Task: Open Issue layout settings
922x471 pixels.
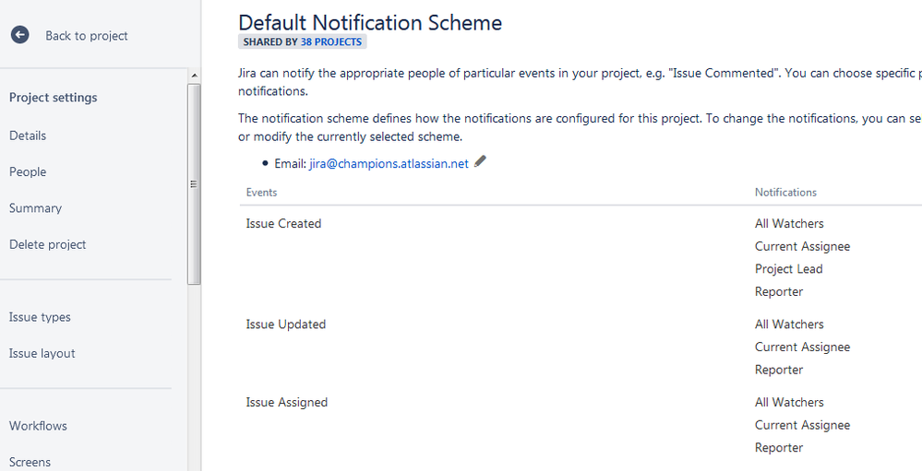Action: [x=42, y=354]
